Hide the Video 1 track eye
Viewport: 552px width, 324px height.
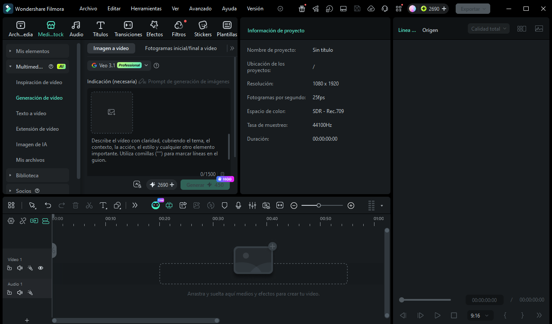41,268
